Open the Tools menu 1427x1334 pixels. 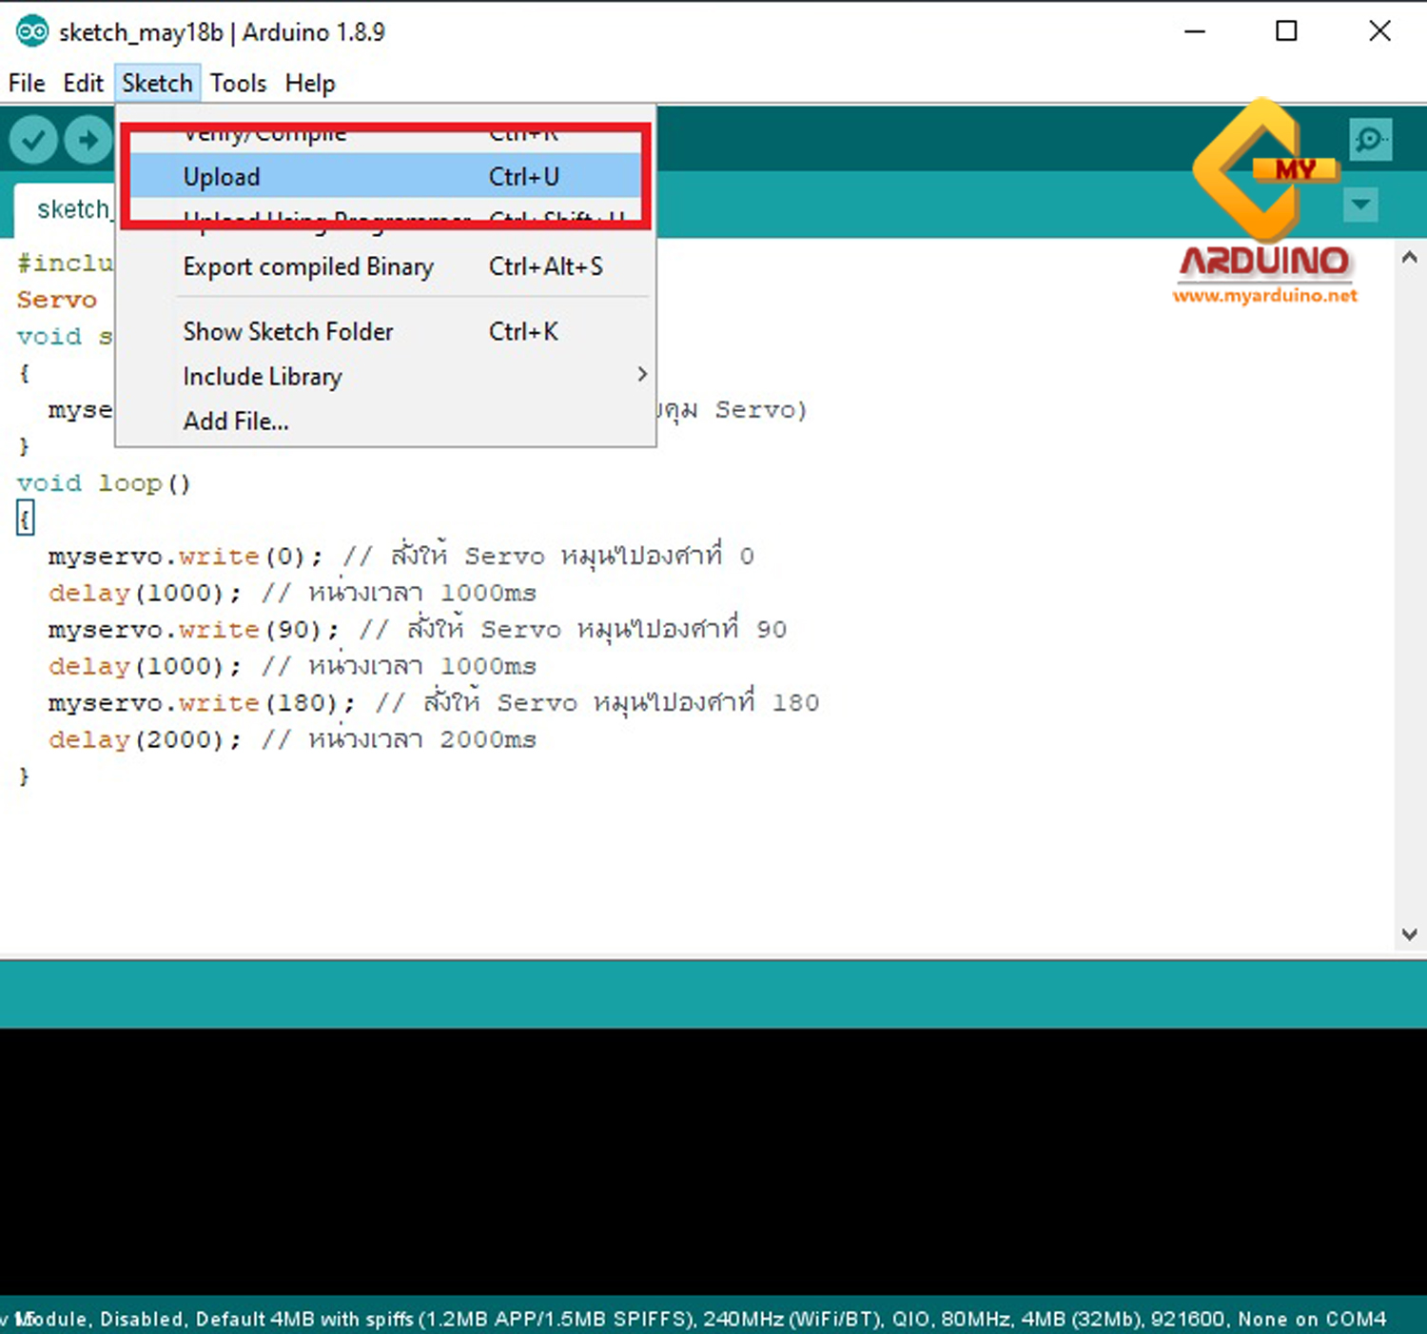[238, 83]
